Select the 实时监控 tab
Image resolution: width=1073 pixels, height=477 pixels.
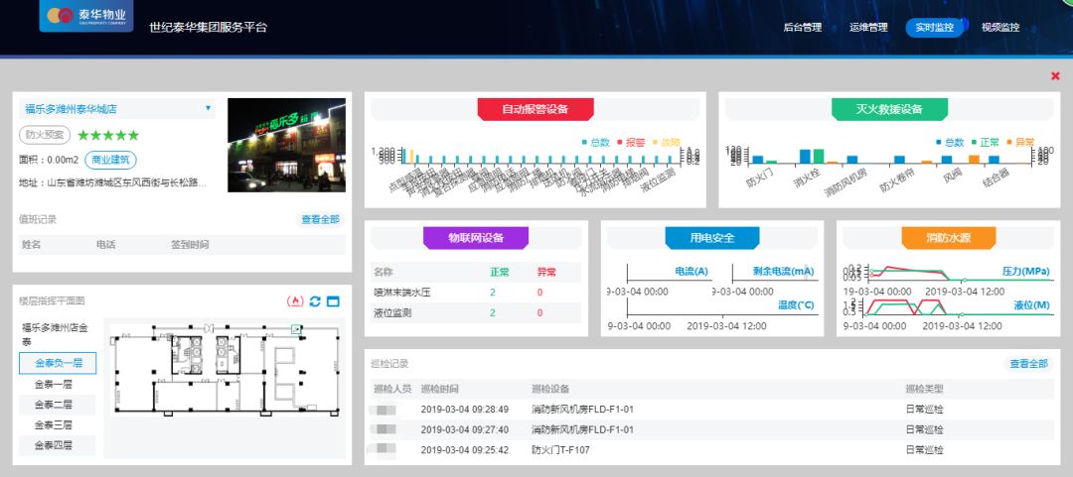[934, 28]
